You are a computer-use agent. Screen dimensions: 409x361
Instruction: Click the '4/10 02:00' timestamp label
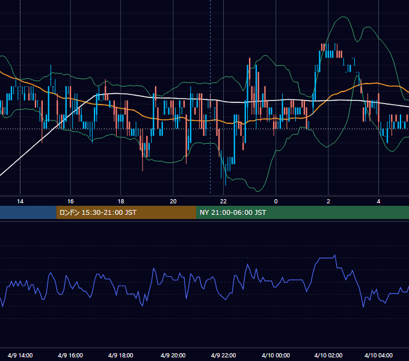pos(328,355)
